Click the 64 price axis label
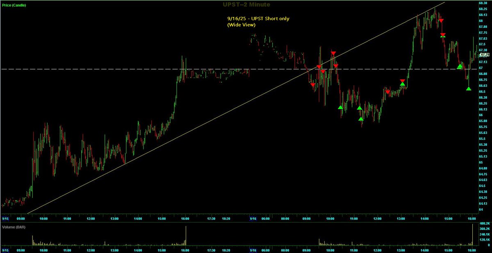 coord(480,210)
